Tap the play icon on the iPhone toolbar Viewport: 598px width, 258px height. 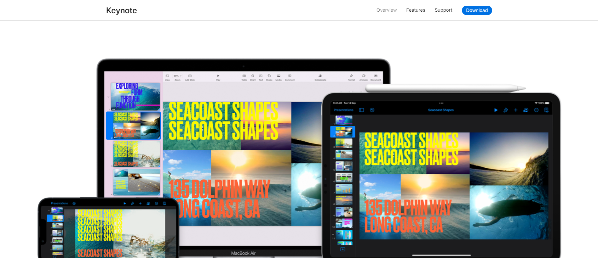pyautogui.click(x=125, y=204)
